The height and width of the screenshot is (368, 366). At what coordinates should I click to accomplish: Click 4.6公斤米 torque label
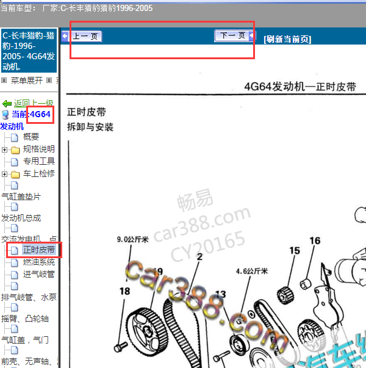[252, 272]
